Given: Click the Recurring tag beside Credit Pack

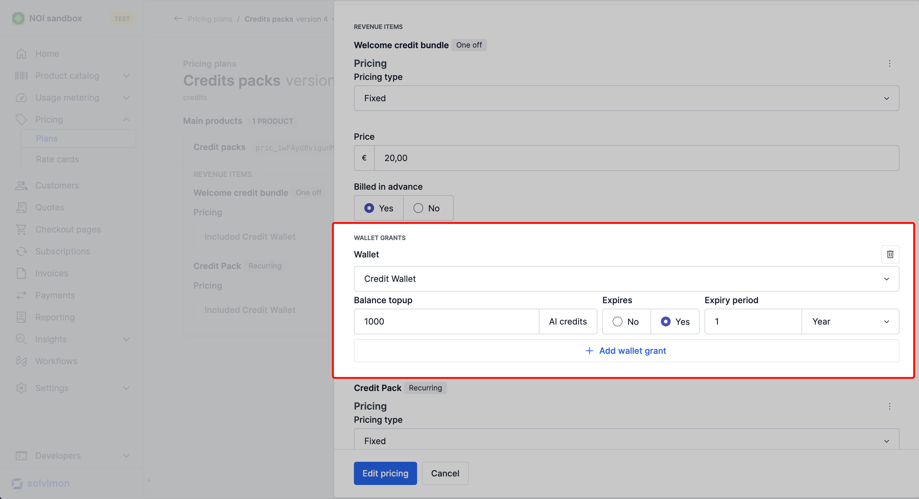Looking at the screenshot, I should (425, 388).
